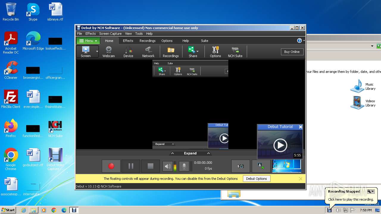This screenshot has width=381, height=214.
Task: Click the audio level meter
Action: 175,166
